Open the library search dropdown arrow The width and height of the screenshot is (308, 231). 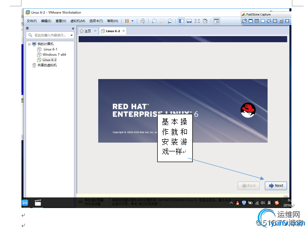(x=72, y=35)
